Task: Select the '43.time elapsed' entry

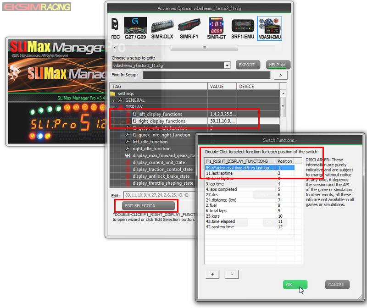Action: tap(250, 221)
